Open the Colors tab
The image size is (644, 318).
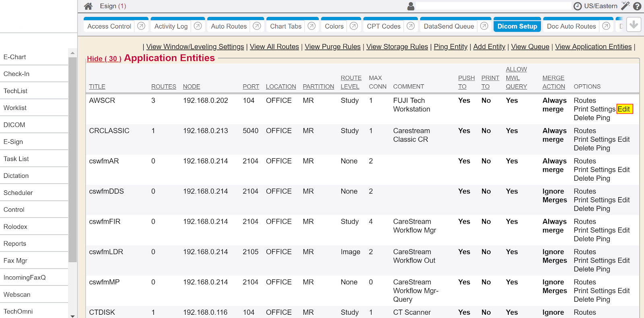point(334,26)
